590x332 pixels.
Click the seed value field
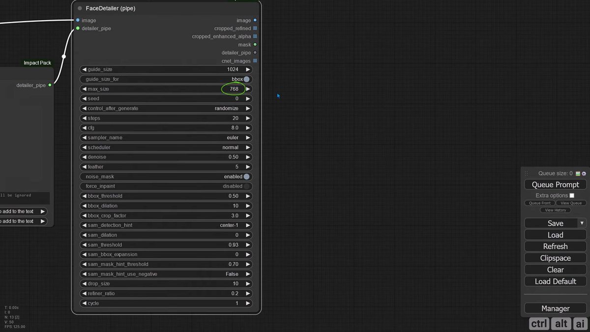166,98
